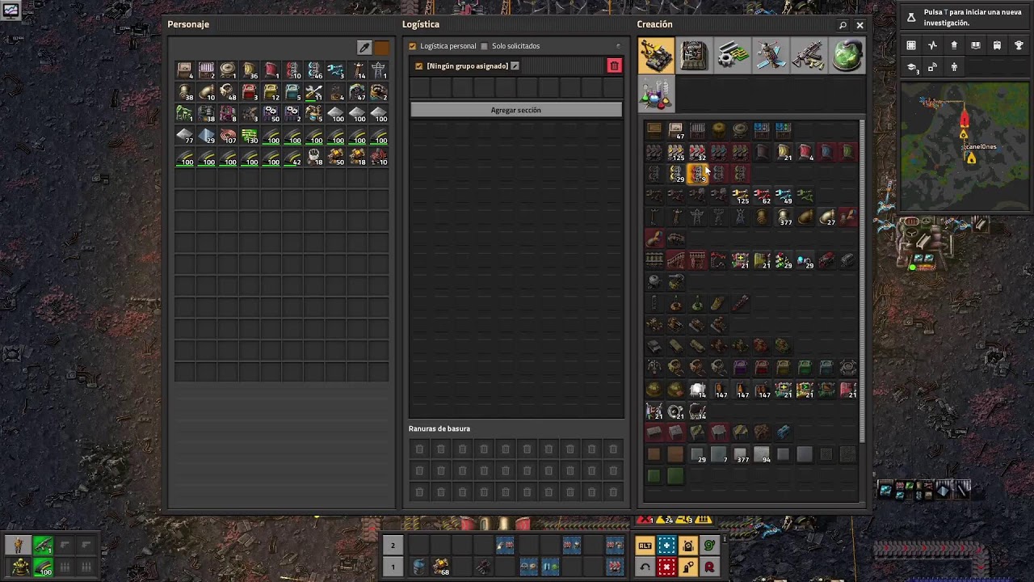Open the trains overview icon
This screenshot has width=1034, height=582.
(997, 45)
